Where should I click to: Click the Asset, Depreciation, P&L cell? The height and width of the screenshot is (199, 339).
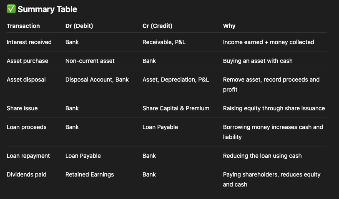tap(176, 80)
